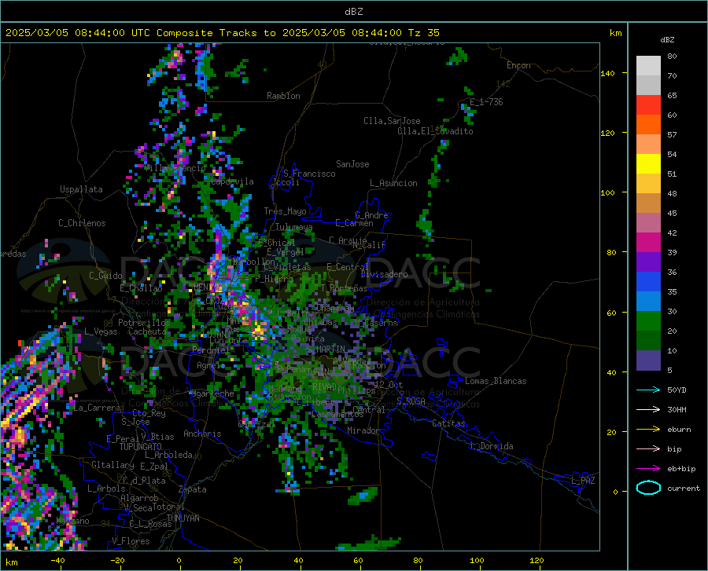Click the cyan 50YD arrow in the legend
Image resolution: width=708 pixels, height=571 pixels.
click(648, 390)
